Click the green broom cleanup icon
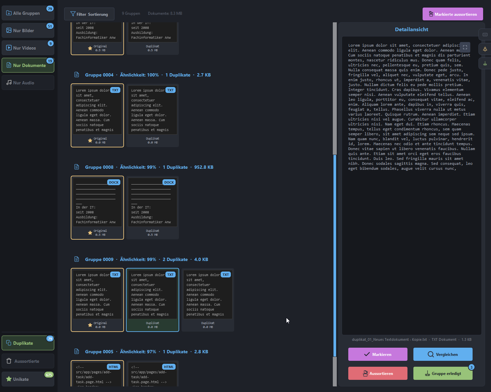The height and width of the screenshot is (392, 491). click(485, 63)
